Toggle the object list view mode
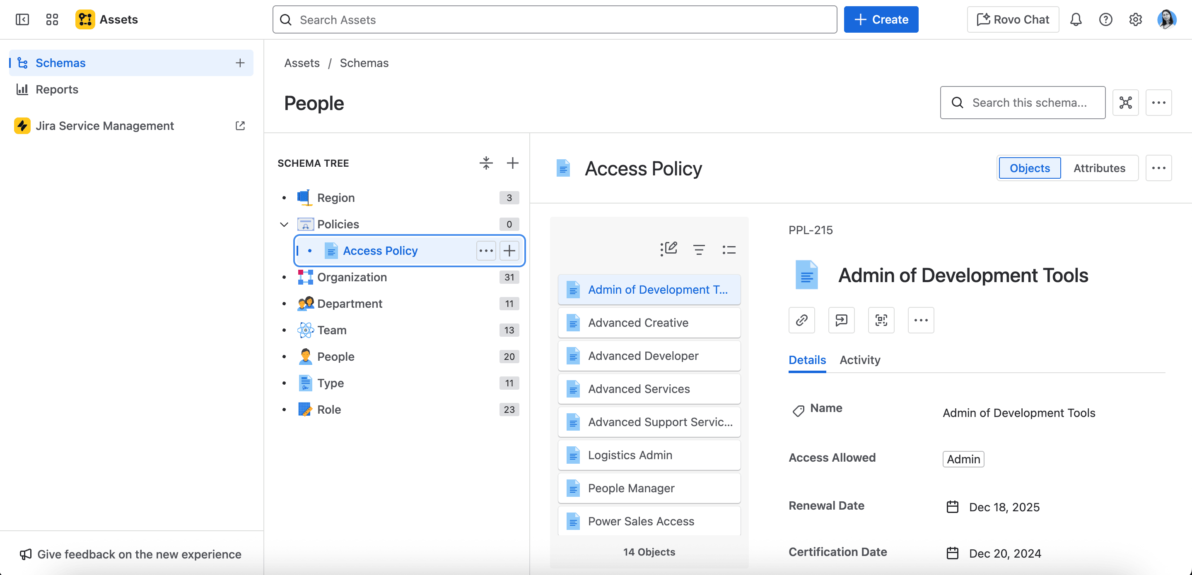This screenshot has height=575, width=1192. [729, 249]
